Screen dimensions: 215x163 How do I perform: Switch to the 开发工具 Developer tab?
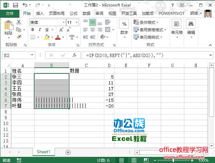pyautogui.click(x=129, y=13)
